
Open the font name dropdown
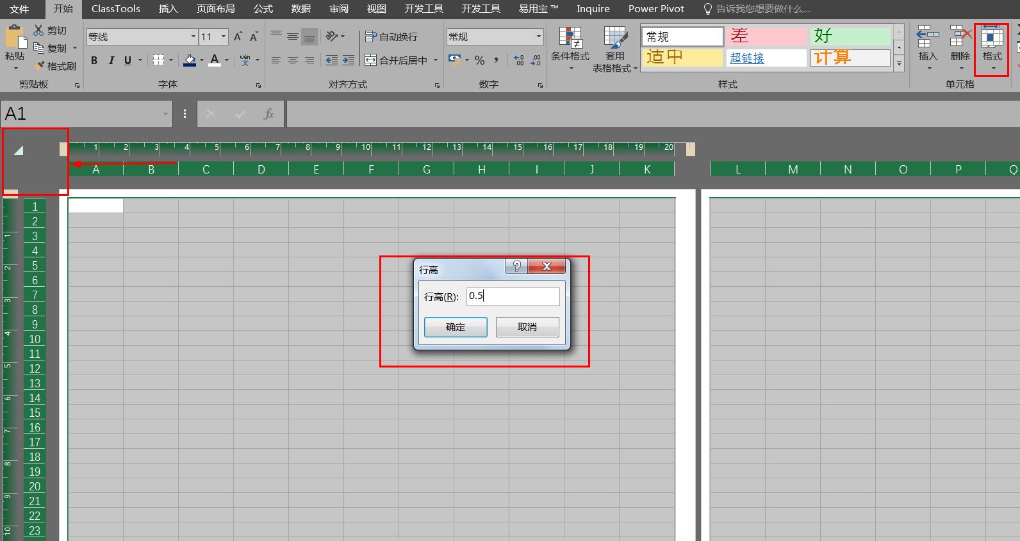coord(193,37)
